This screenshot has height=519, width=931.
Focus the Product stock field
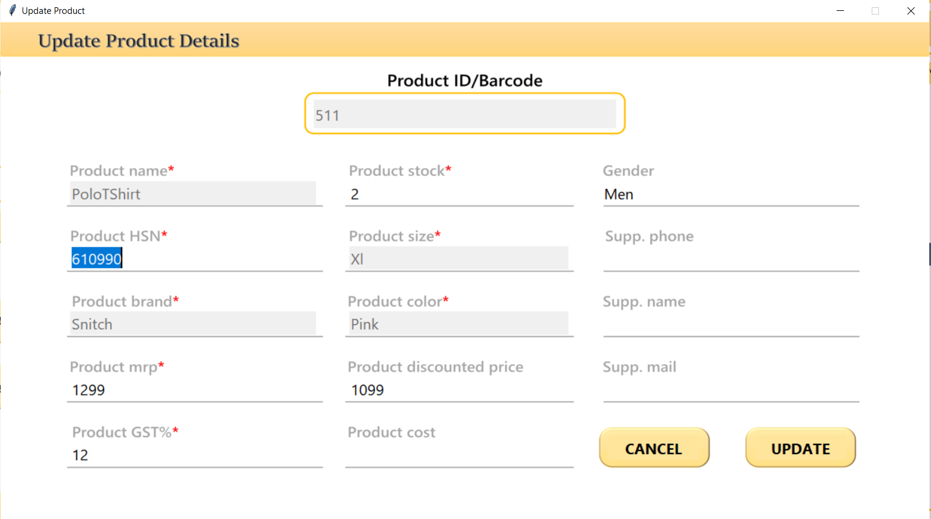tap(460, 194)
